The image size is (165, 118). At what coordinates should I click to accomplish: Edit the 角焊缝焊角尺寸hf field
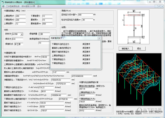click(44, 43)
